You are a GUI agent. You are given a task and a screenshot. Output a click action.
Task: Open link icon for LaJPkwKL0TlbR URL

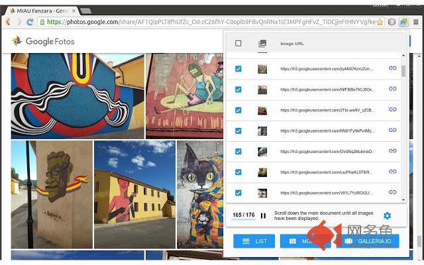coord(393,172)
